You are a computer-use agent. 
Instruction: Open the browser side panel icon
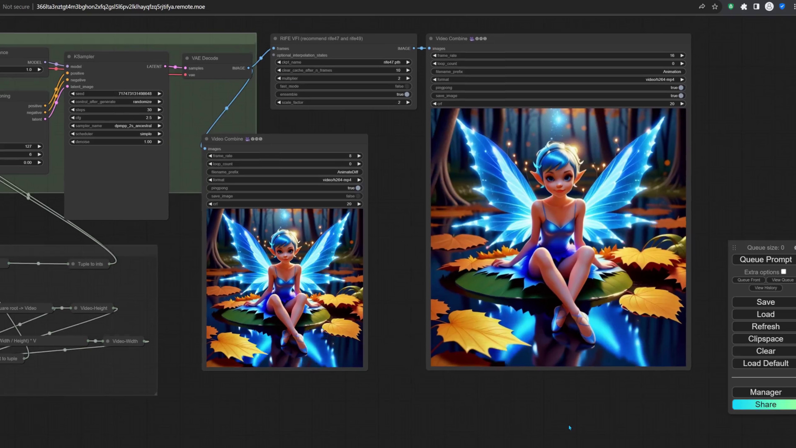[756, 7]
